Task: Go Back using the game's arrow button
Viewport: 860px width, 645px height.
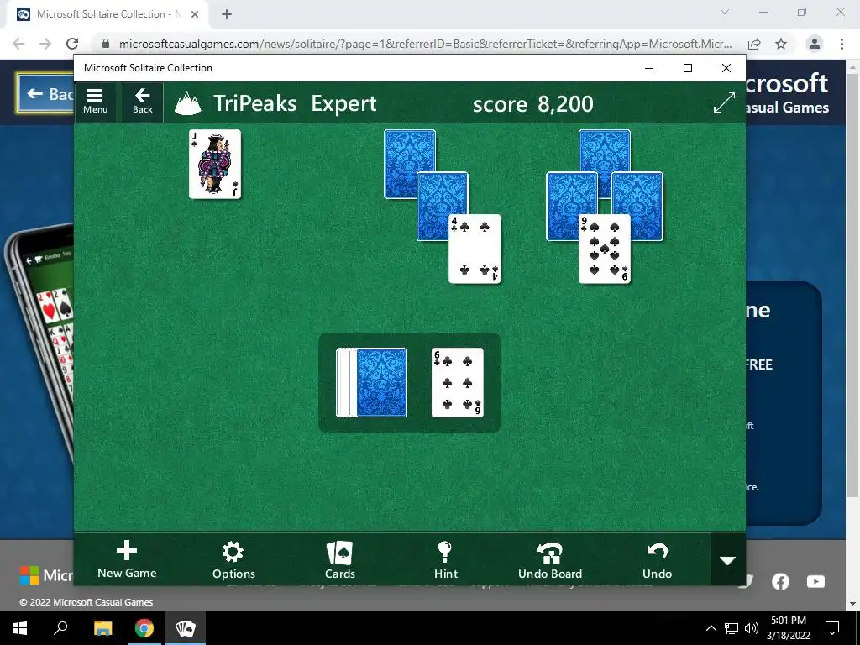Action: pos(143,102)
